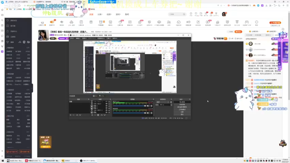Screen dimensions: 290x163
Task: Open scene transition properties gear icon
Action: click(171, 102)
